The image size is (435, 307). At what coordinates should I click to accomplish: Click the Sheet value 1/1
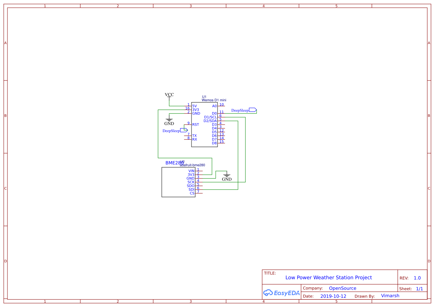[419, 289]
